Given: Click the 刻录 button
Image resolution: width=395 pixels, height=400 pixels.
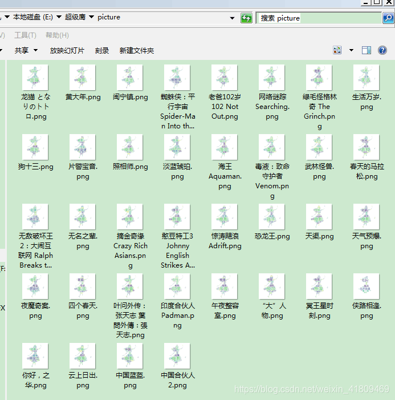Looking at the screenshot, I should click(x=102, y=51).
